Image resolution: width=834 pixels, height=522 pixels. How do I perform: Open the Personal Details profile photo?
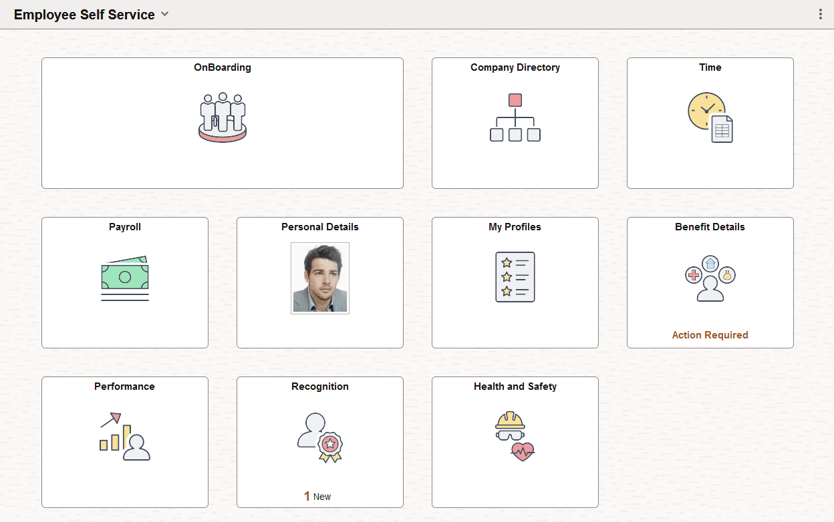[x=319, y=278]
